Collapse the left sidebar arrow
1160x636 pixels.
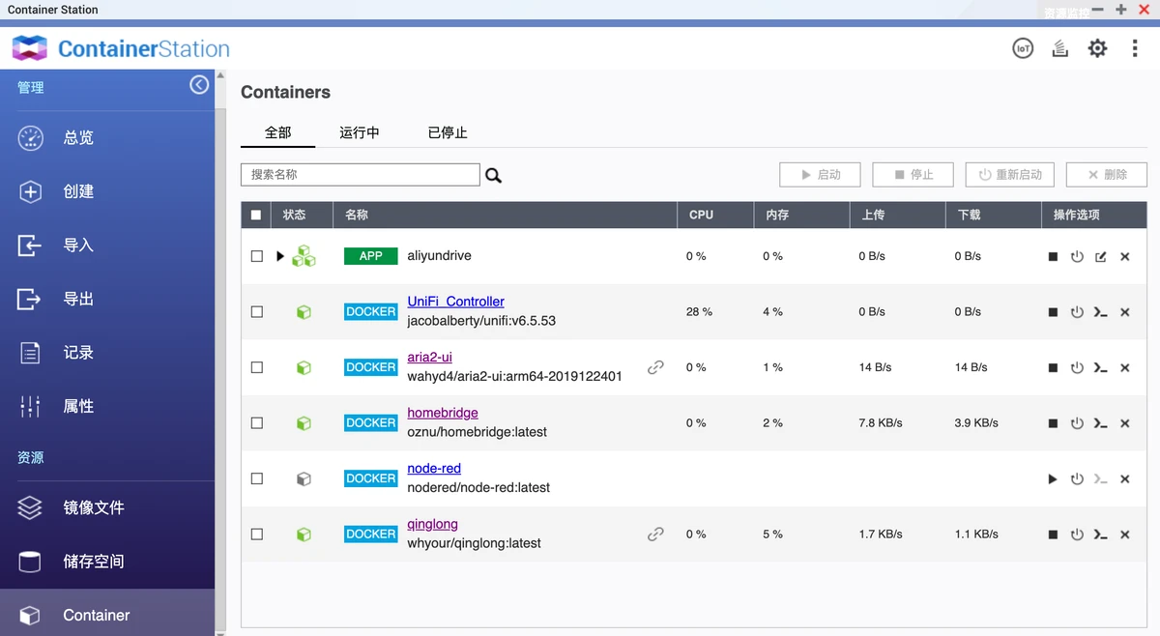(x=199, y=85)
